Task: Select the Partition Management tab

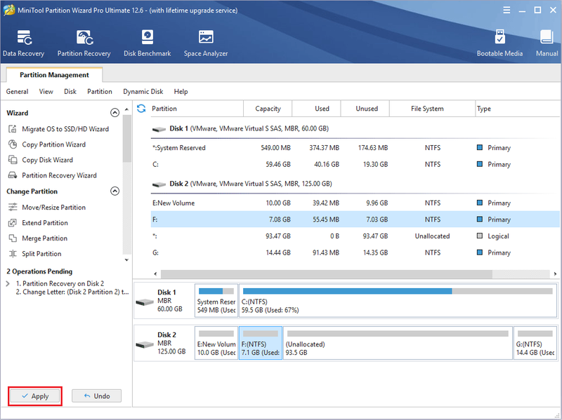Action: click(x=55, y=75)
